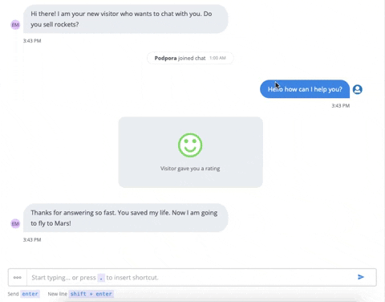Image resolution: width=385 pixels, height=302 pixels.
Task: Click the visitor avatar beside the rockets message
Action: (x=15, y=25)
